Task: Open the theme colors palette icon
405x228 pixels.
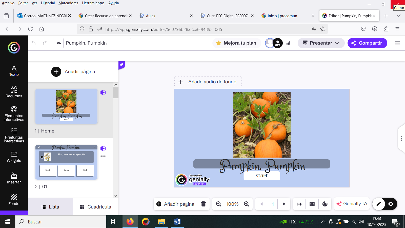Action: click(x=325, y=204)
